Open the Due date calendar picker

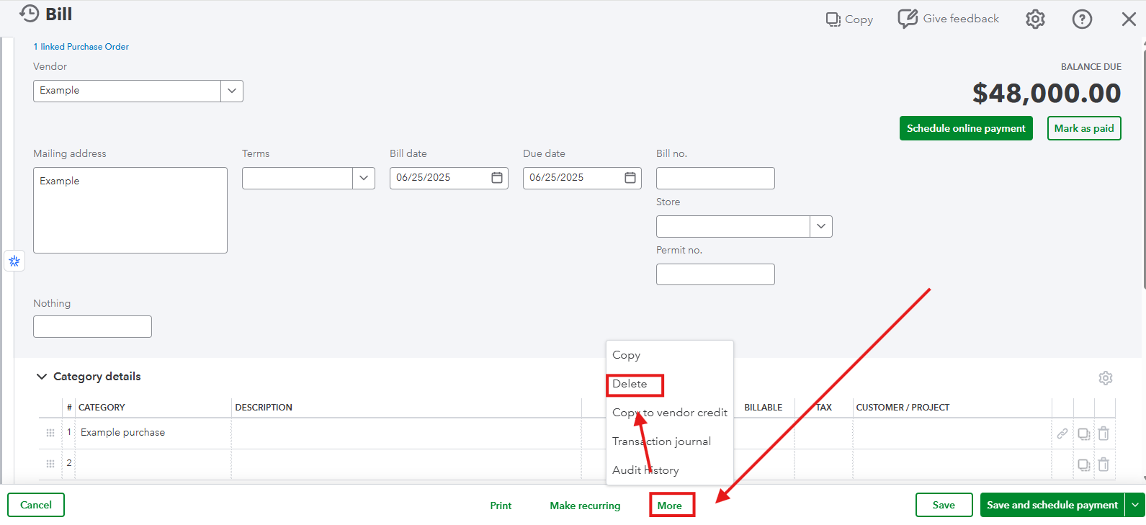point(630,178)
